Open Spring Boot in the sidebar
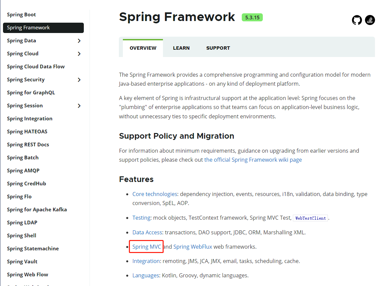This screenshot has height=286, width=381. (21, 15)
